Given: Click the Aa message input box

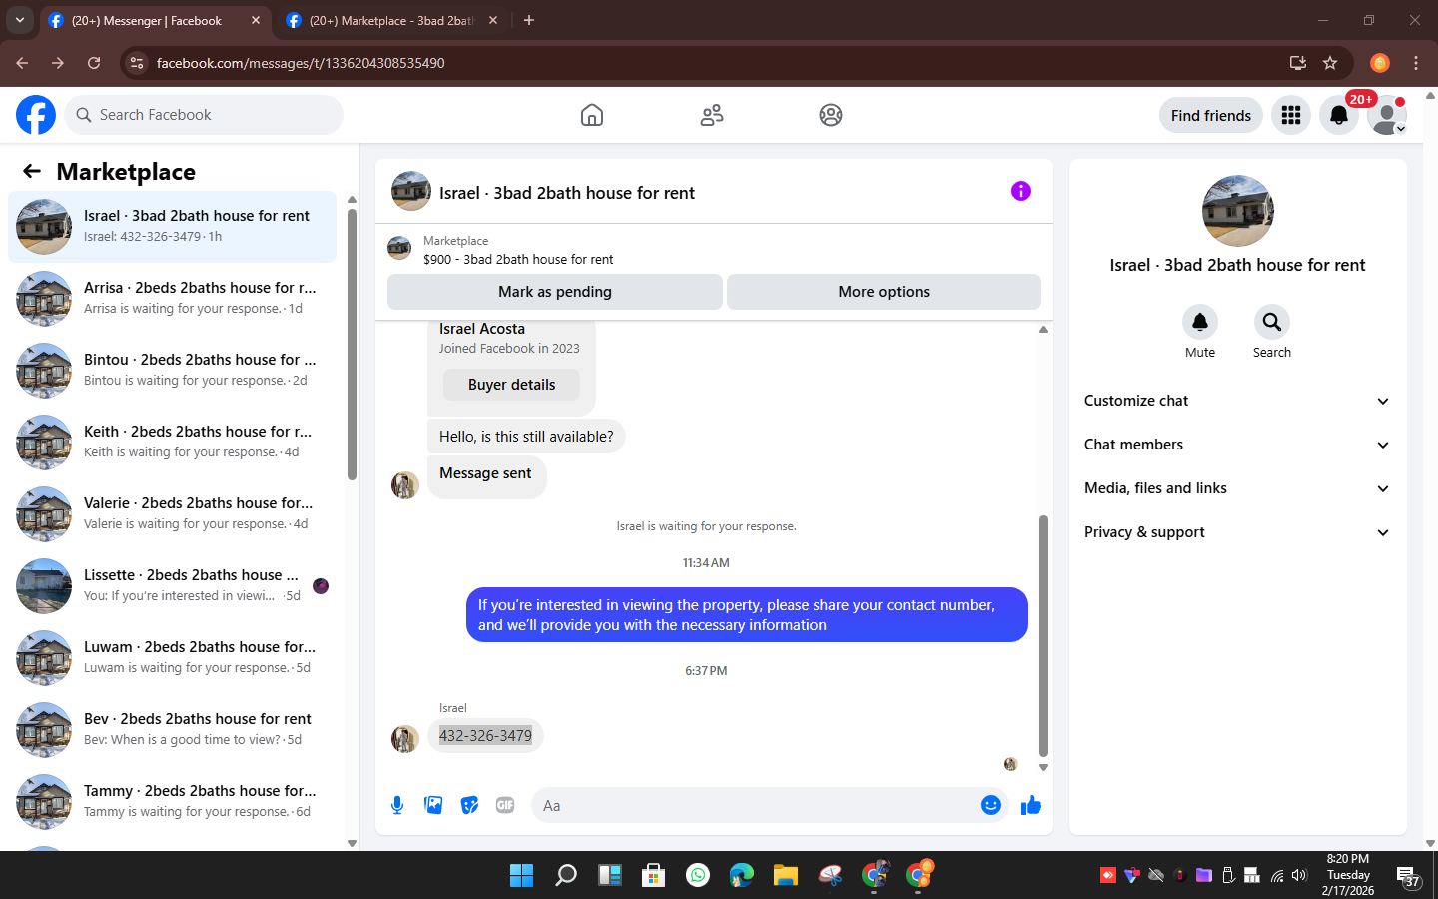Looking at the screenshot, I should pos(756,805).
